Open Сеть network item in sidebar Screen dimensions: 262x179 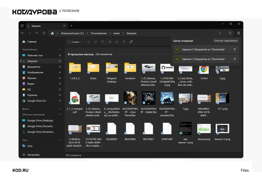coord(41,146)
